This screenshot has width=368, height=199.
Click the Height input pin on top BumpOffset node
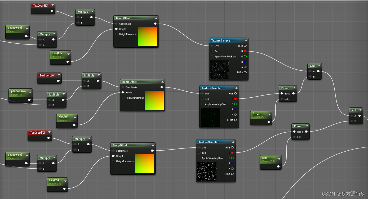click(116, 29)
